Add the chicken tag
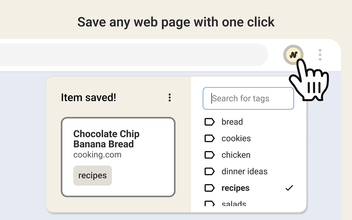This screenshot has height=220, width=352. tap(236, 155)
